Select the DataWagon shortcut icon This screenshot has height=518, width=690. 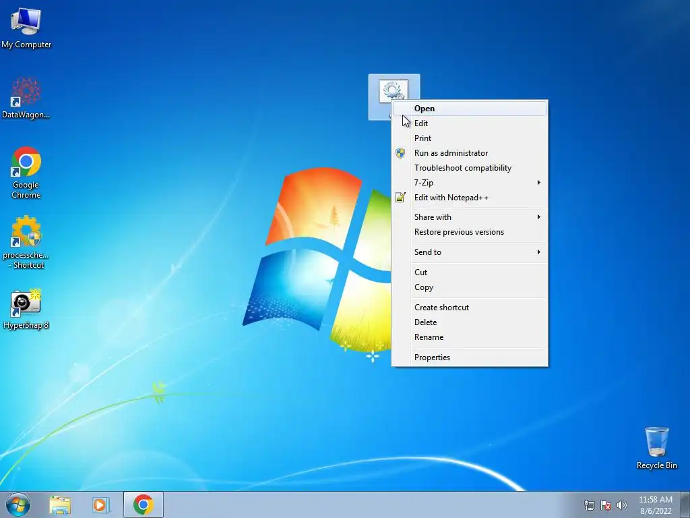tap(26, 98)
